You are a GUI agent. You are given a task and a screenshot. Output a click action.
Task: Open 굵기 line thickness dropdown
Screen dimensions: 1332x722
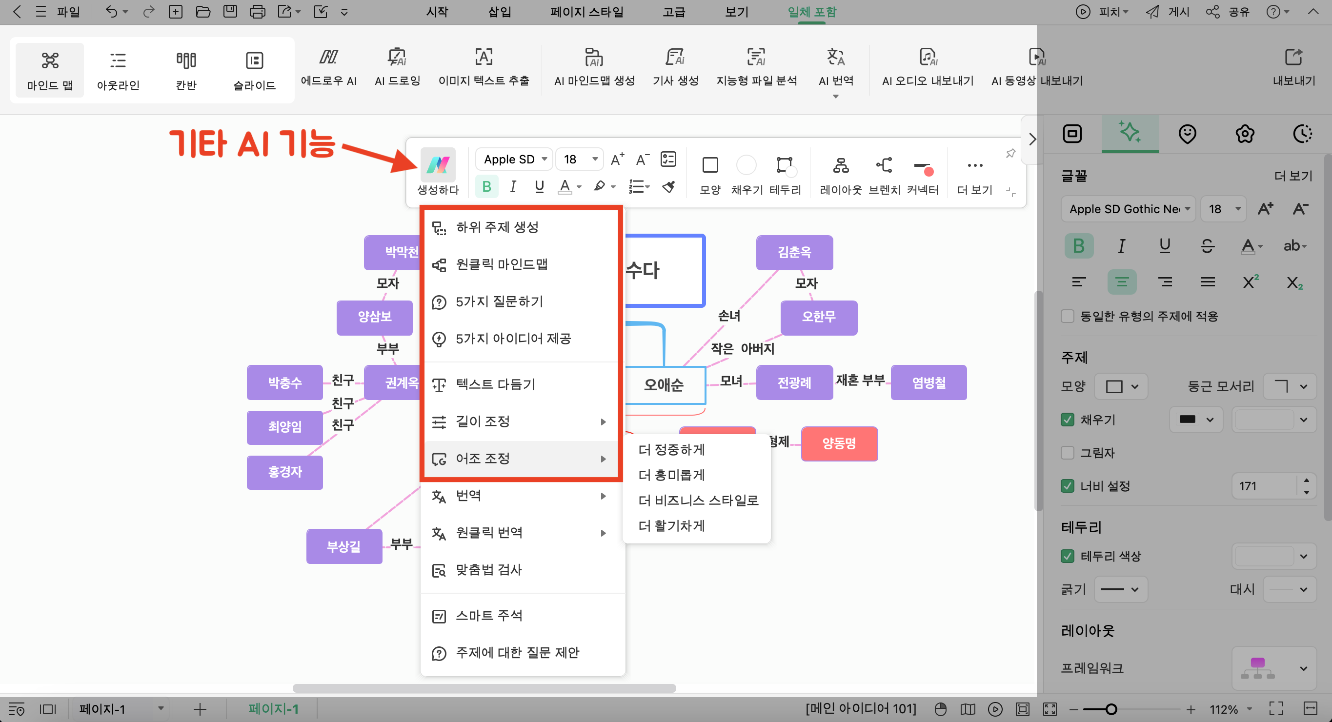(x=1121, y=590)
